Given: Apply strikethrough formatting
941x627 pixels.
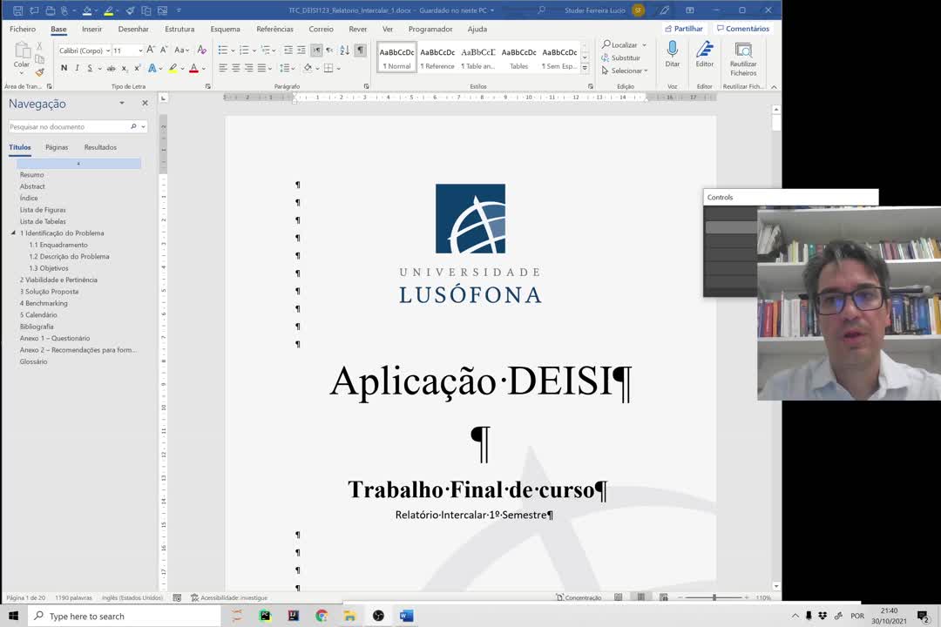Looking at the screenshot, I should point(111,69).
